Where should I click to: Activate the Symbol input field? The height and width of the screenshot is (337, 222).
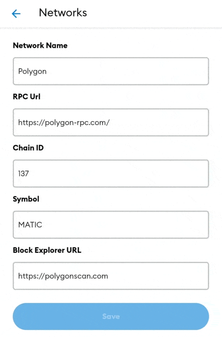(x=111, y=225)
